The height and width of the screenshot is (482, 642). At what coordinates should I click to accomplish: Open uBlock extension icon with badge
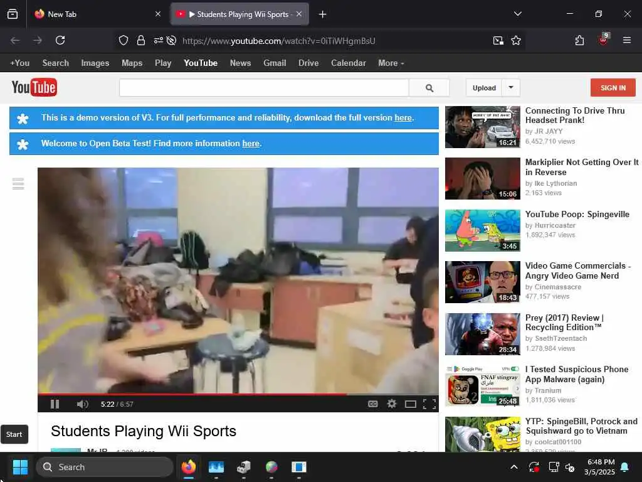(x=604, y=40)
